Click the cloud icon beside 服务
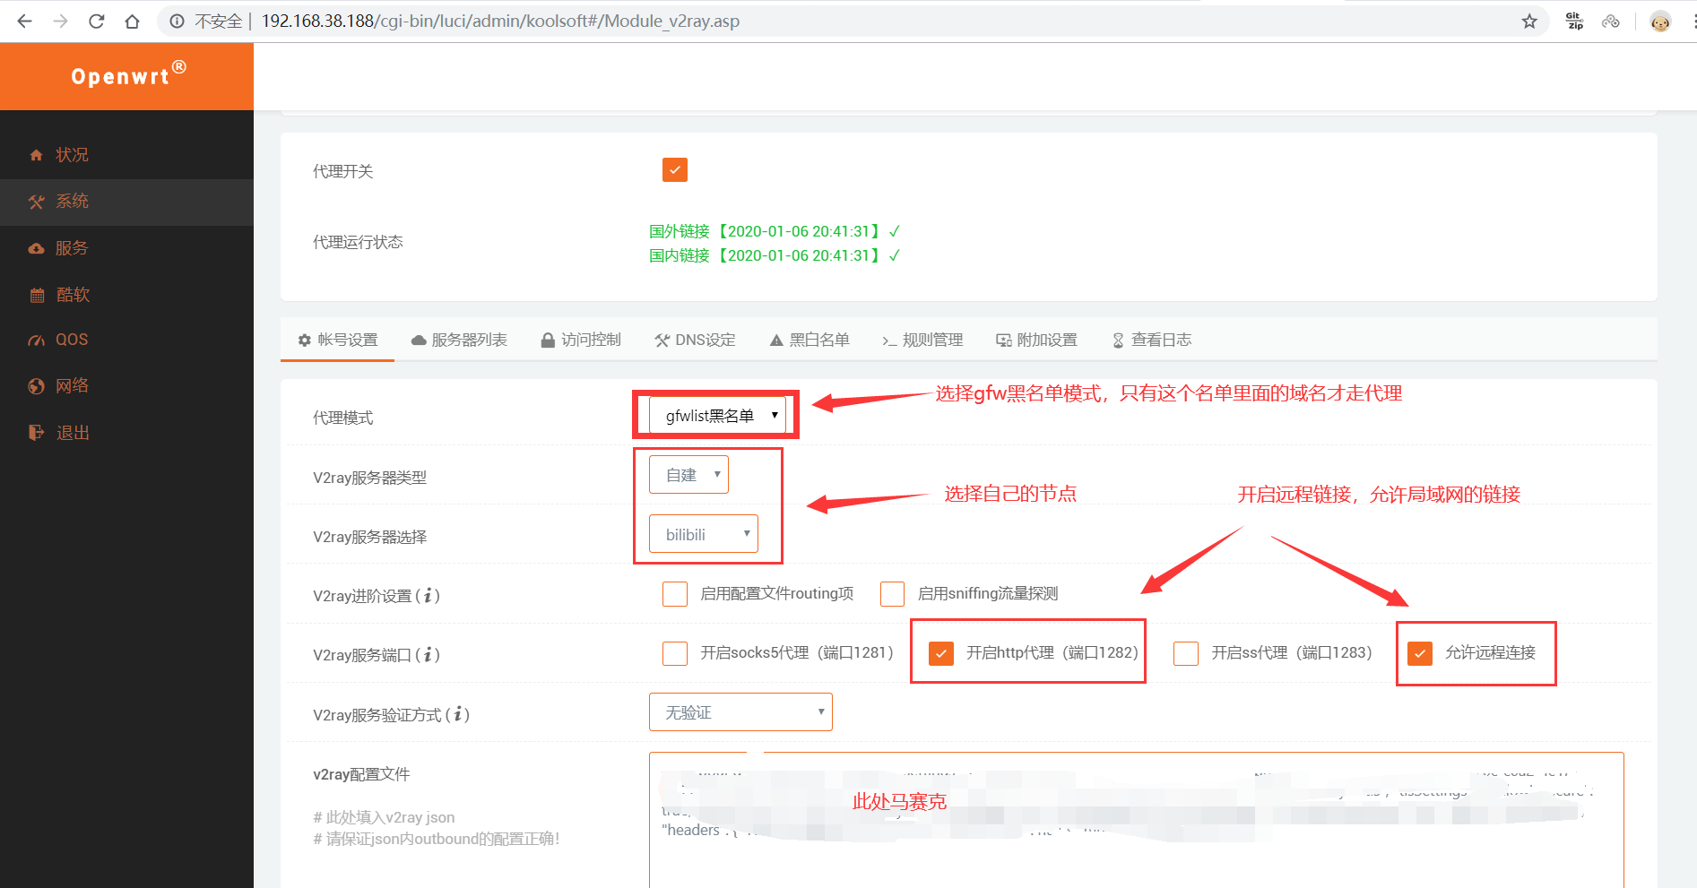 37,248
